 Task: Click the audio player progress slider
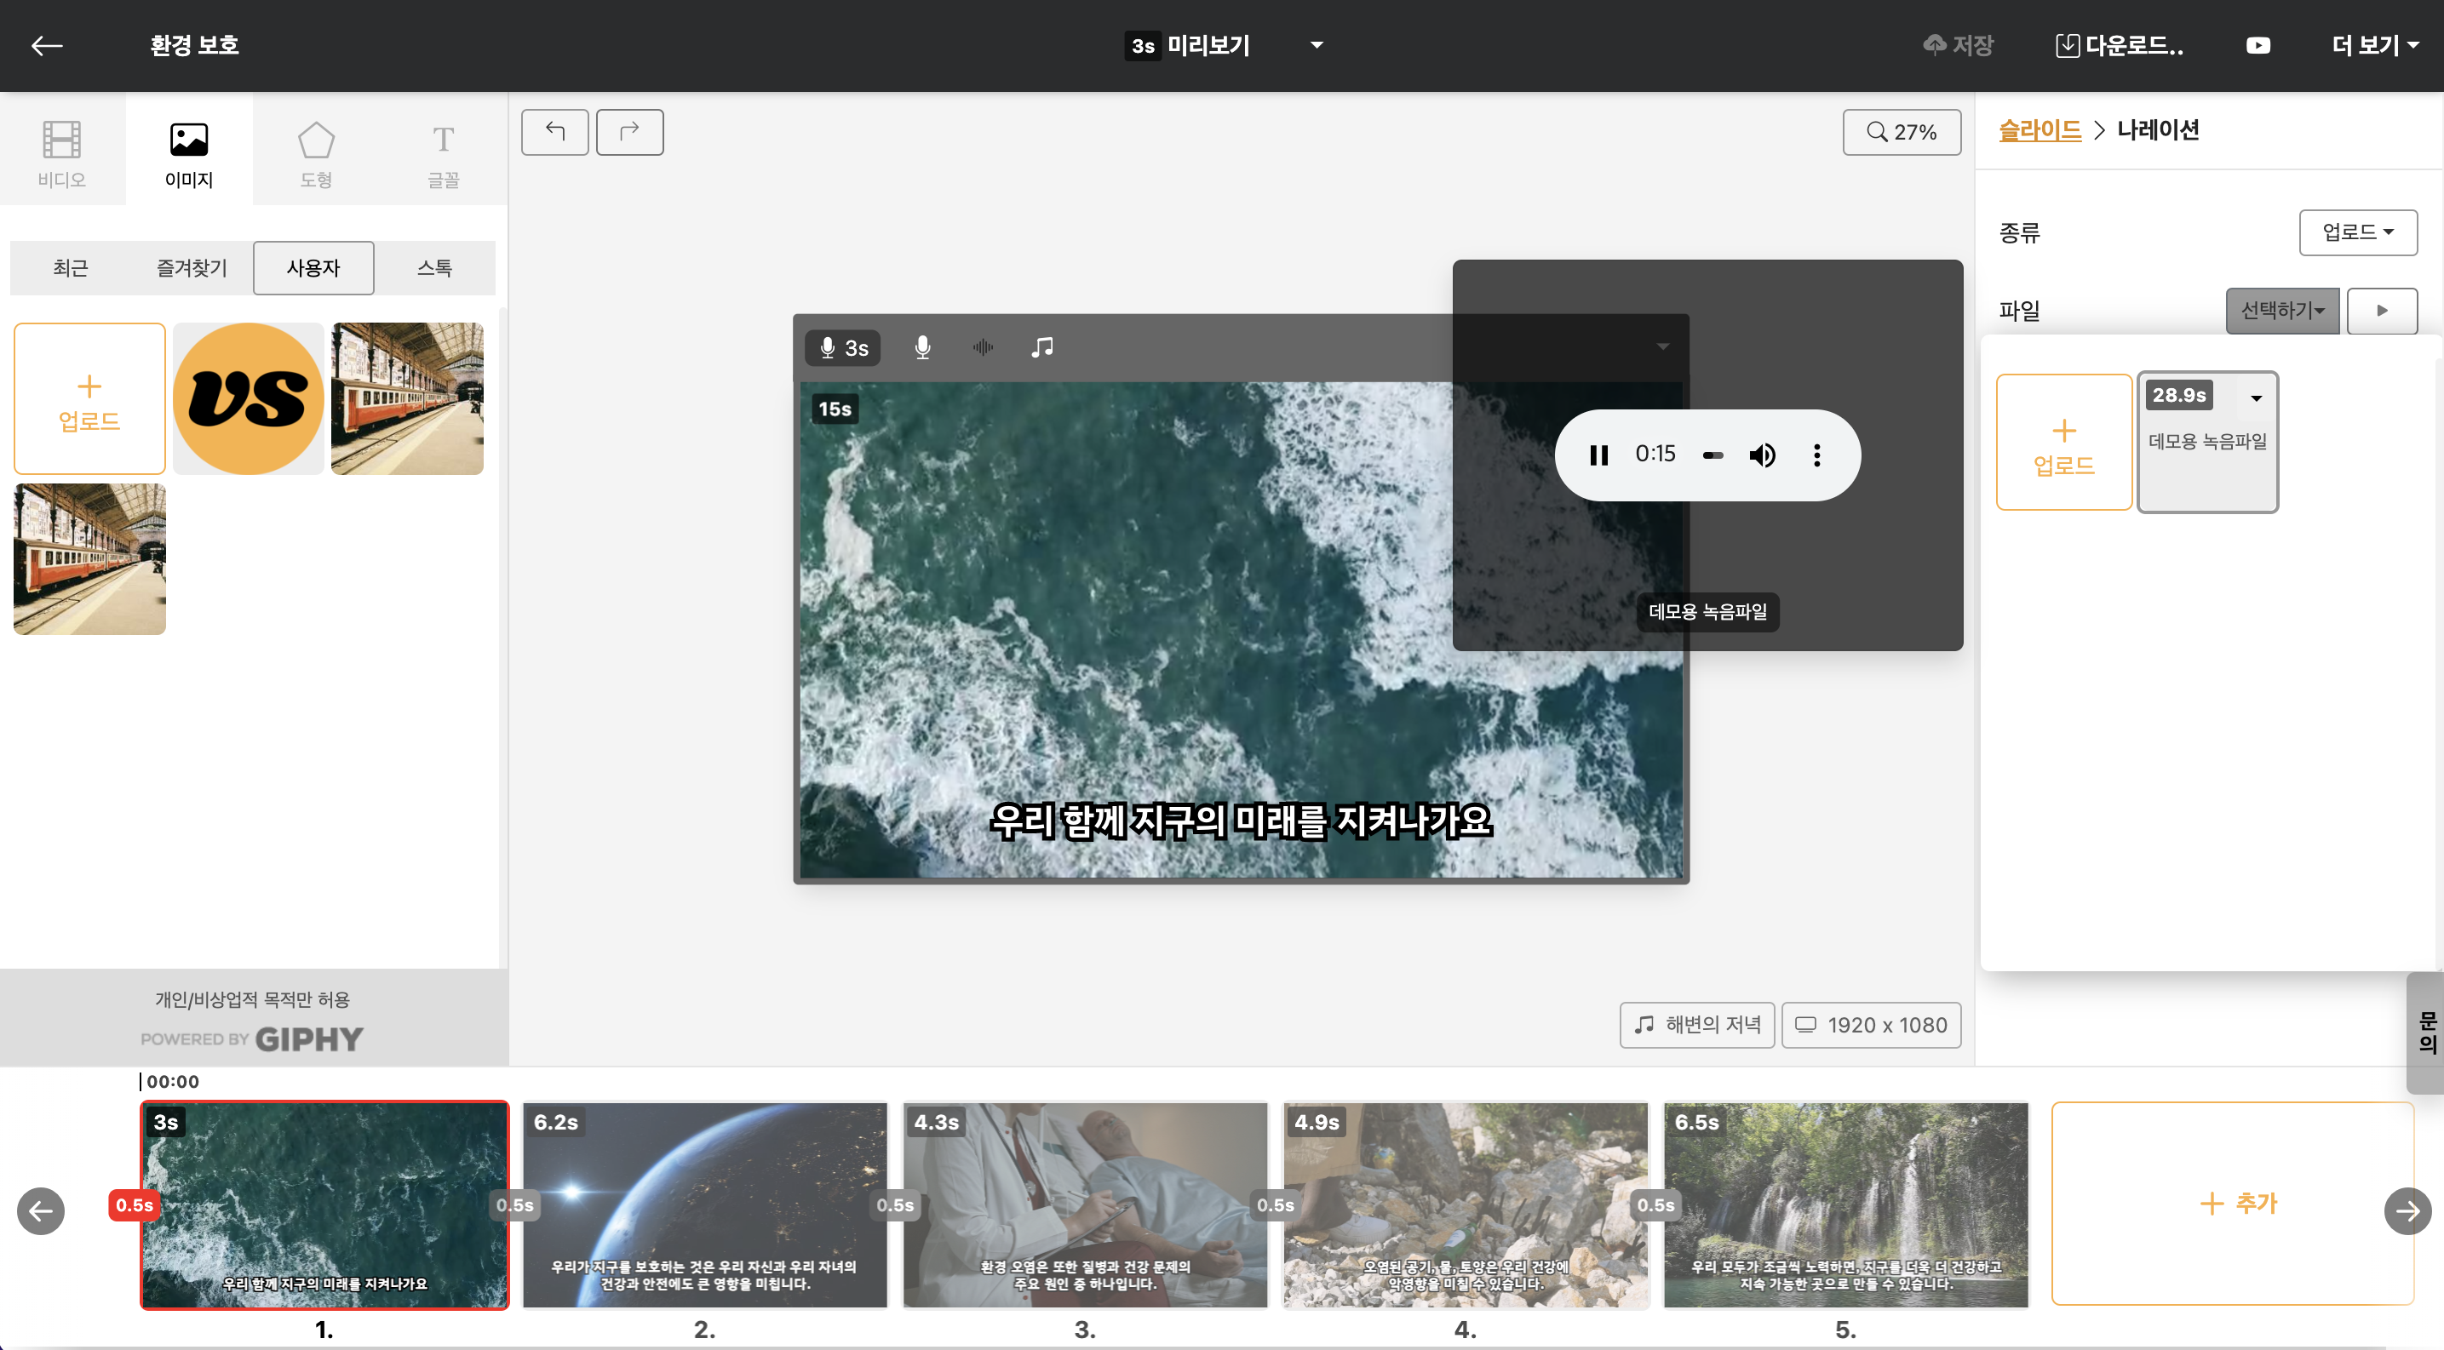(1712, 456)
